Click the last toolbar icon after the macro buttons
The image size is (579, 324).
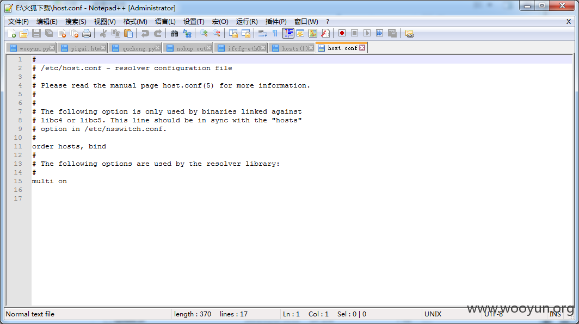tap(409, 34)
